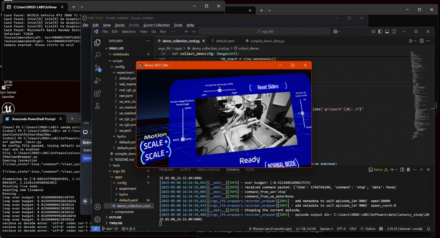Click the Horizontal 3D Screen Shift slider handle
440x238 pixels.
(x=219, y=90)
